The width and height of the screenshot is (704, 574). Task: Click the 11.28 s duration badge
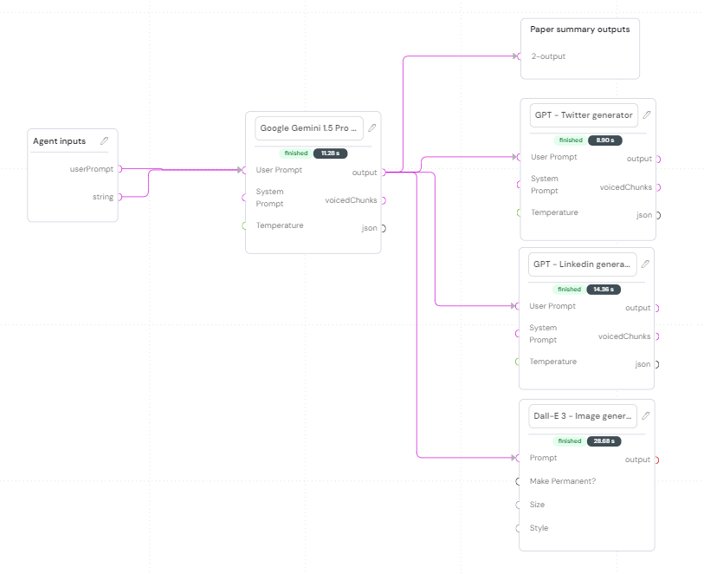(331, 153)
